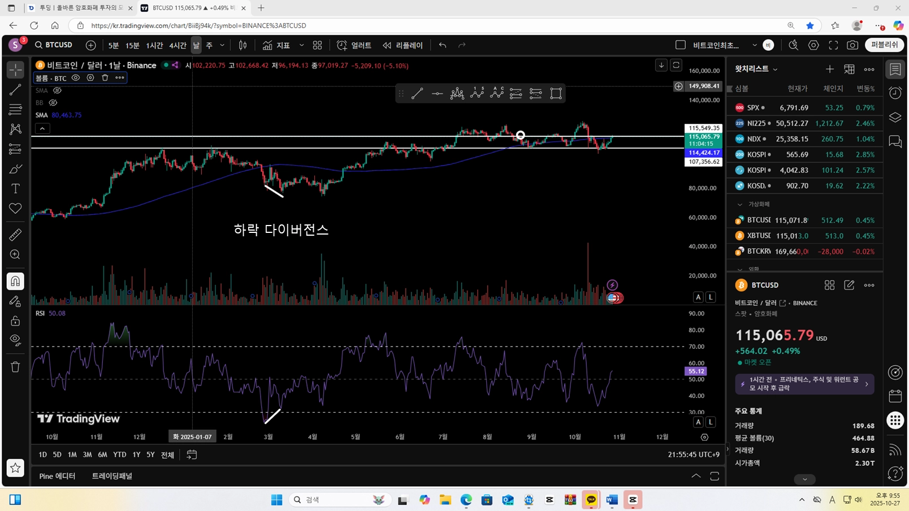Image resolution: width=909 pixels, height=511 pixels.
Task: Select the 1Y date range button
Action: (136, 454)
